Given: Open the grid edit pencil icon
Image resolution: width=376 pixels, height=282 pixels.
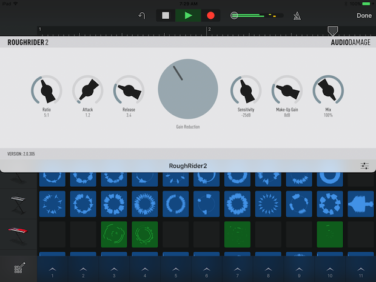Looking at the screenshot, I should (x=19, y=267).
